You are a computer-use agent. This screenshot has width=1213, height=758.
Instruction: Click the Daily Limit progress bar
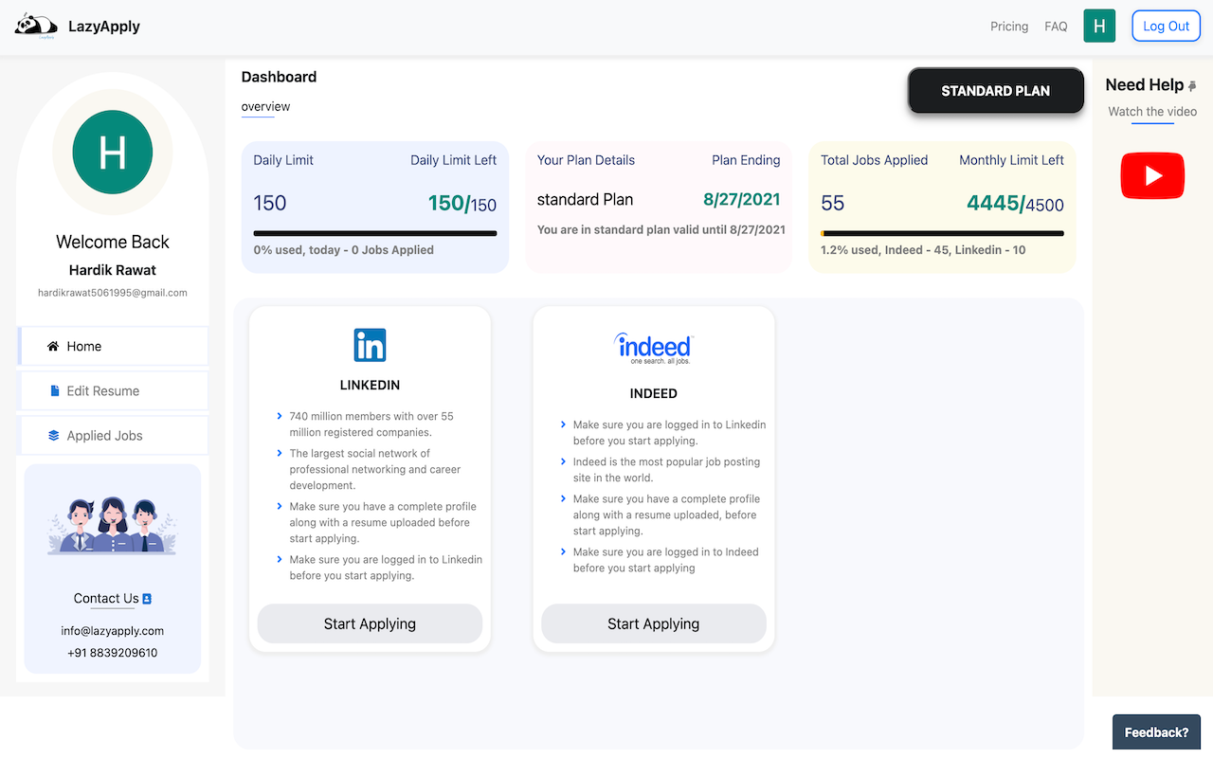click(x=374, y=232)
